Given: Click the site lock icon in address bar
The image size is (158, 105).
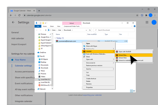Looking at the screenshot, I should [24, 15].
